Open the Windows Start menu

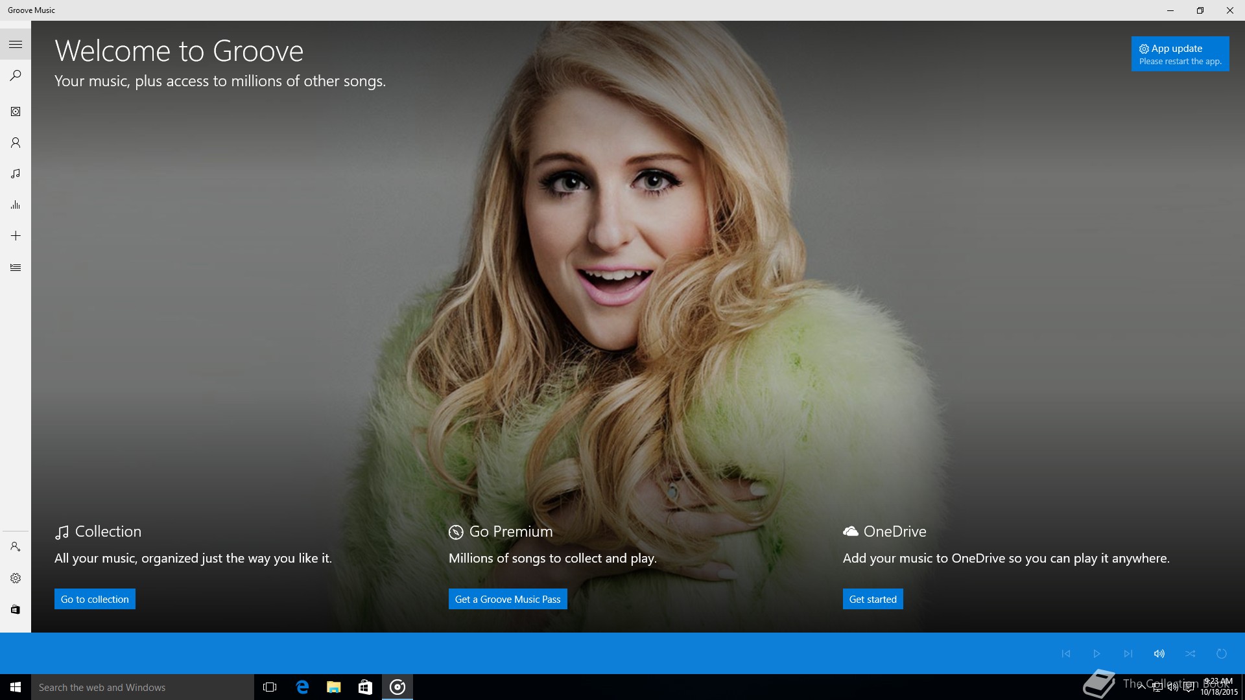16,687
